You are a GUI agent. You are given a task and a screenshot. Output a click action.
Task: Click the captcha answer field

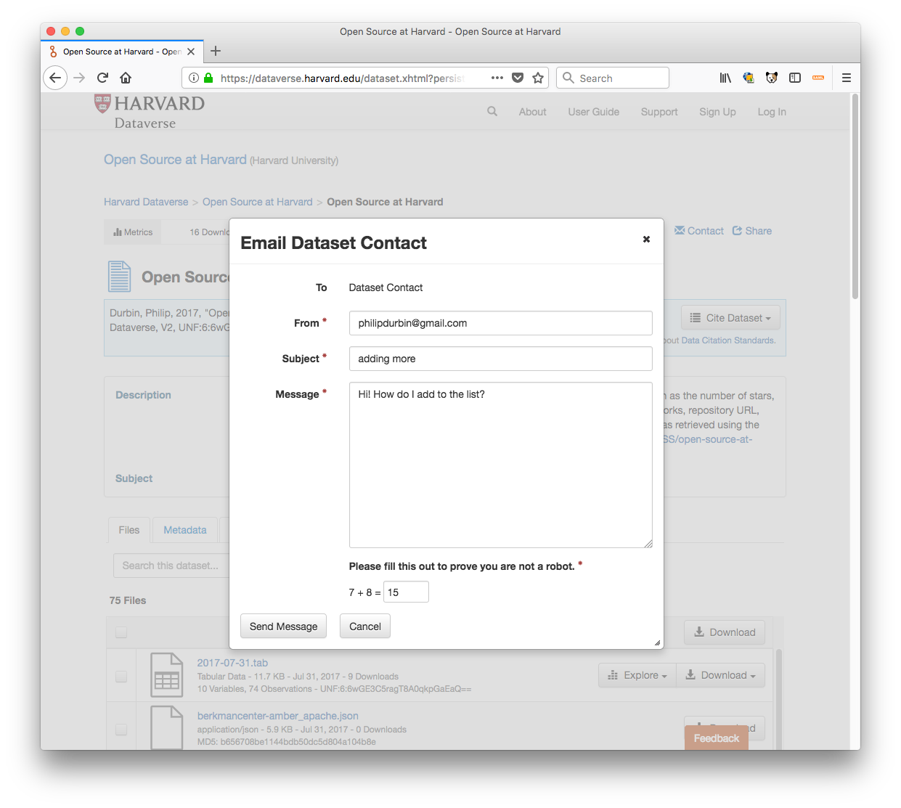click(407, 592)
